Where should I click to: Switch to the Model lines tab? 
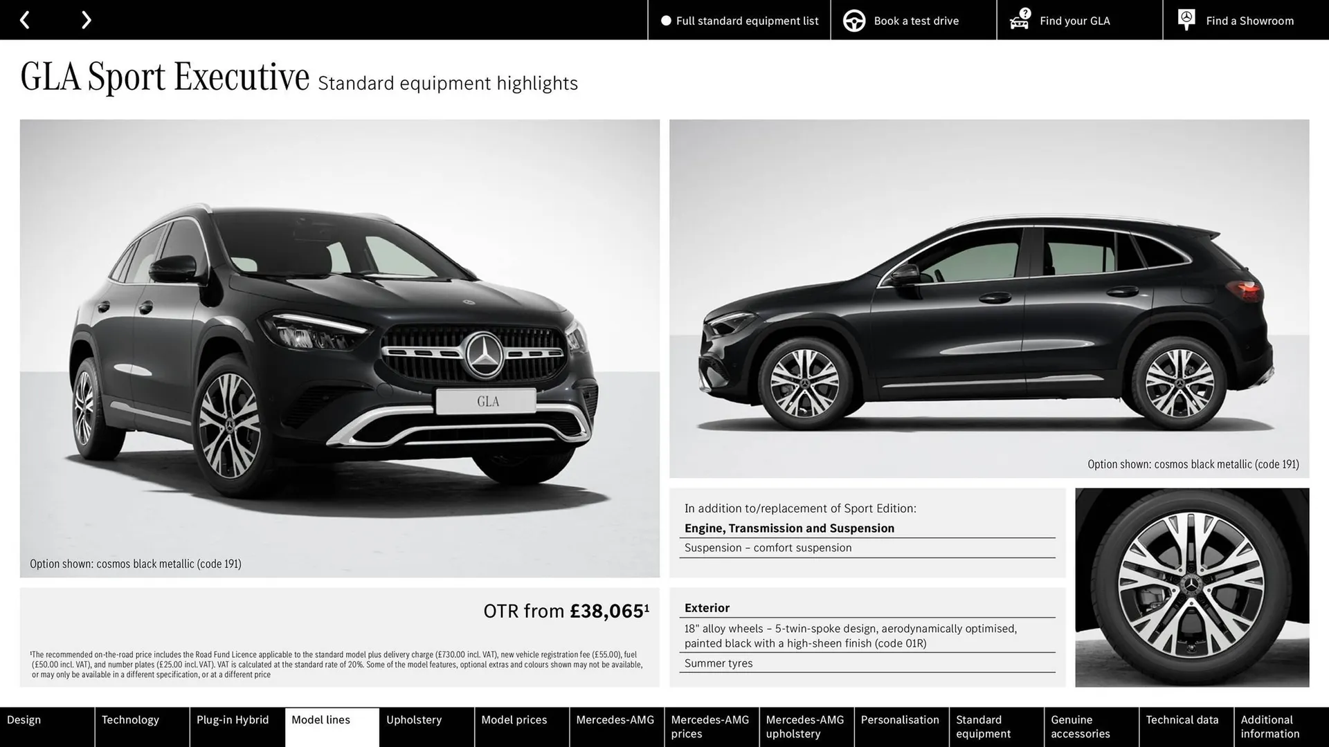(320, 719)
